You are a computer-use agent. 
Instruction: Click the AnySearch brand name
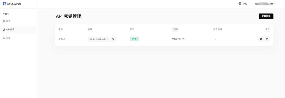pyautogui.click(x=14, y=4)
